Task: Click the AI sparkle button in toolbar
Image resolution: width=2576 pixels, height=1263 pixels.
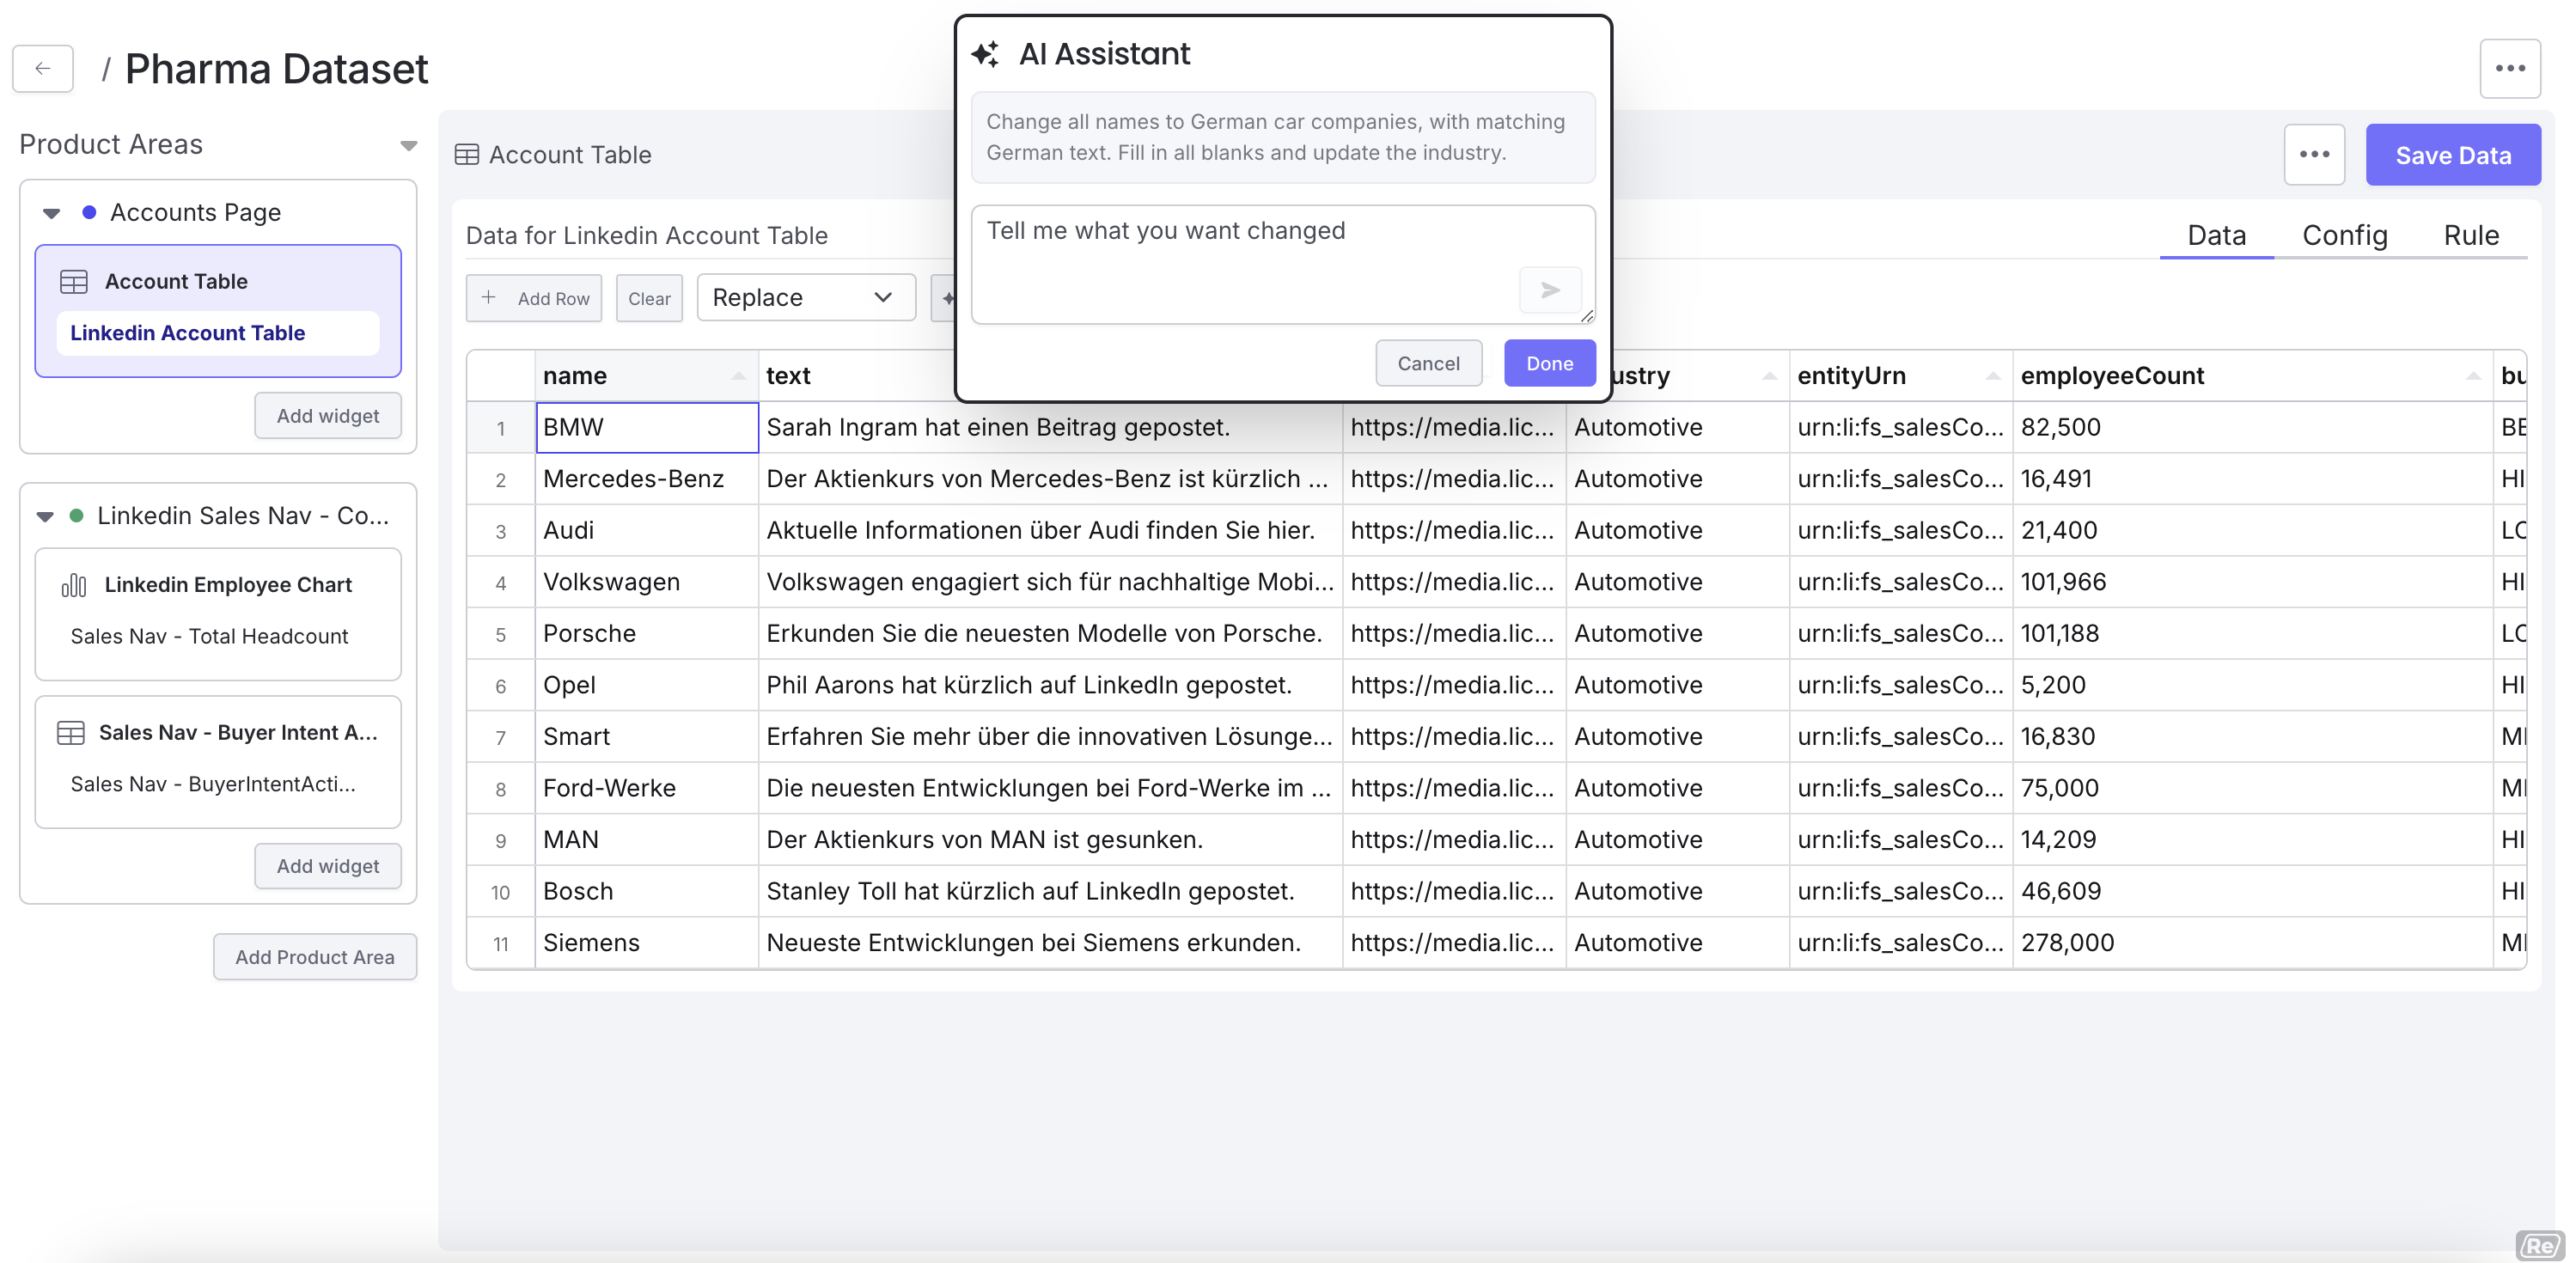Action: point(945,298)
